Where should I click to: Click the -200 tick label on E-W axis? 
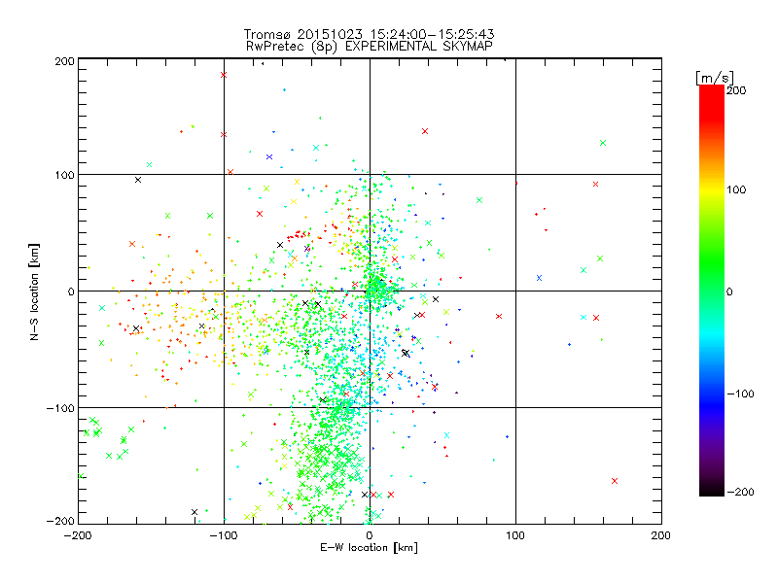click(78, 535)
